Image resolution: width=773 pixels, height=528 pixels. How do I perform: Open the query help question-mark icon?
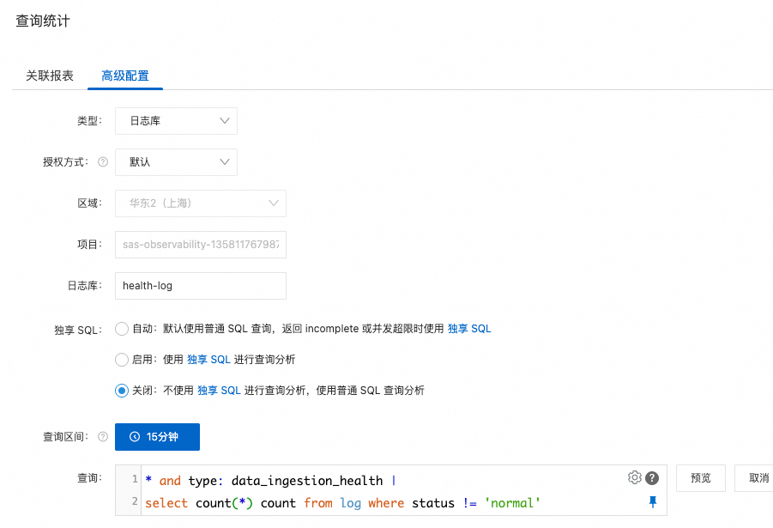tap(652, 477)
